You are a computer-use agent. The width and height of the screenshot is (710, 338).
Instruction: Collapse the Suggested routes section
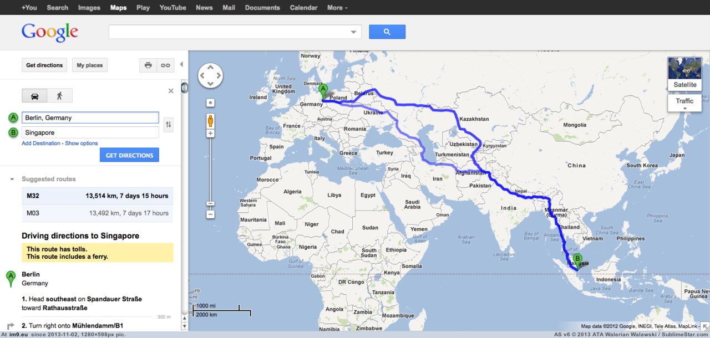tap(12, 180)
